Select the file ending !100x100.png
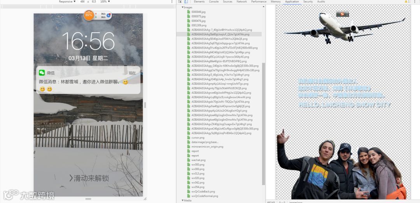The image size is (420, 203). [225, 70]
